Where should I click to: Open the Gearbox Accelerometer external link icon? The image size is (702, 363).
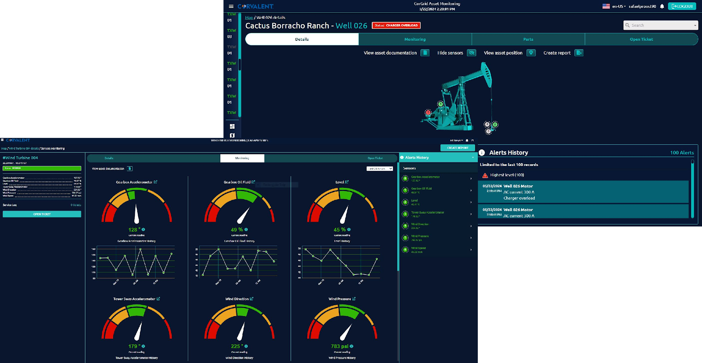(x=155, y=182)
